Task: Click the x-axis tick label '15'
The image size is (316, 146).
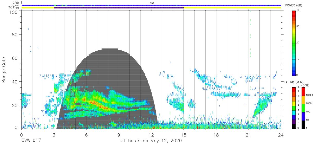Action: coord(184,135)
